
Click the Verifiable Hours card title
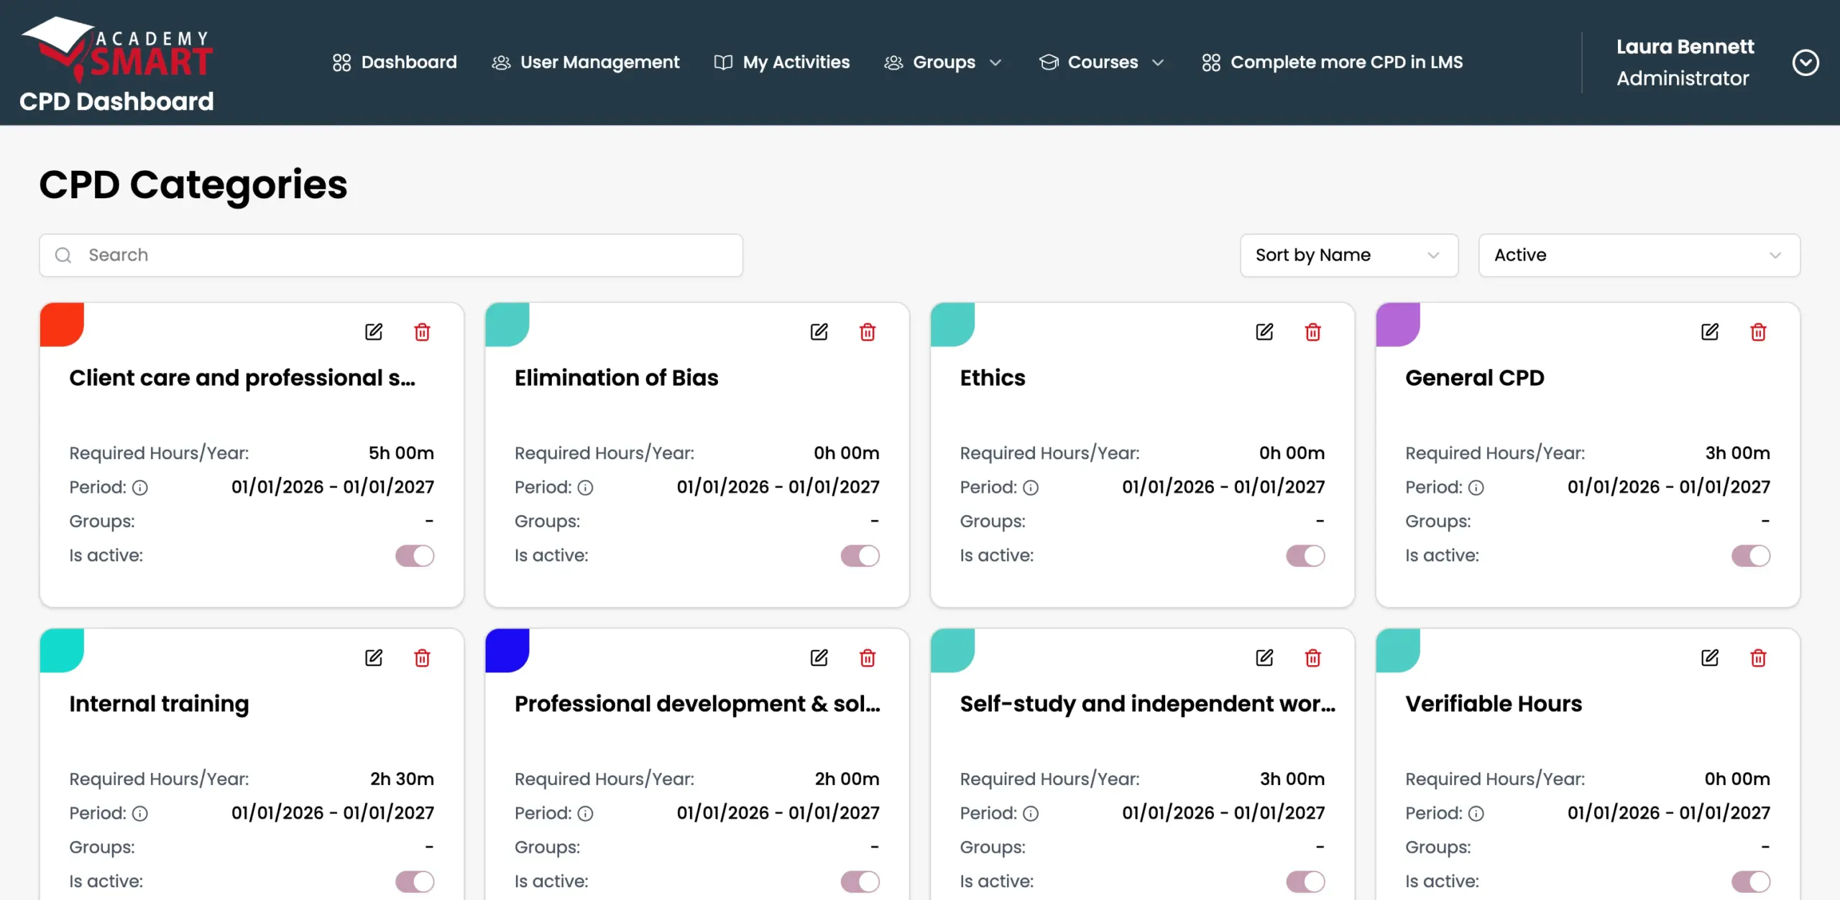click(1494, 704)
